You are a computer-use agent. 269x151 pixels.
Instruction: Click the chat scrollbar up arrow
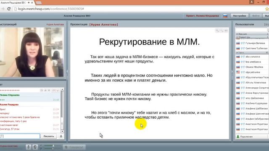(62, 89)
